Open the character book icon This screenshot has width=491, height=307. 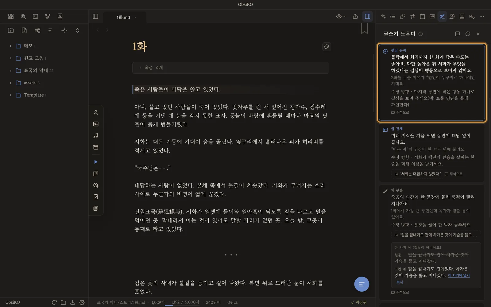(60, 17)
